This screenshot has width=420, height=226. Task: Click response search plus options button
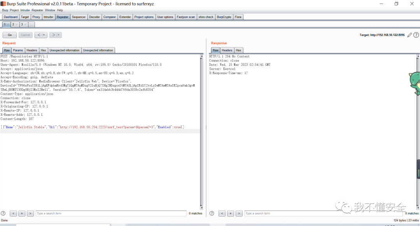click(x=230, y=214)
